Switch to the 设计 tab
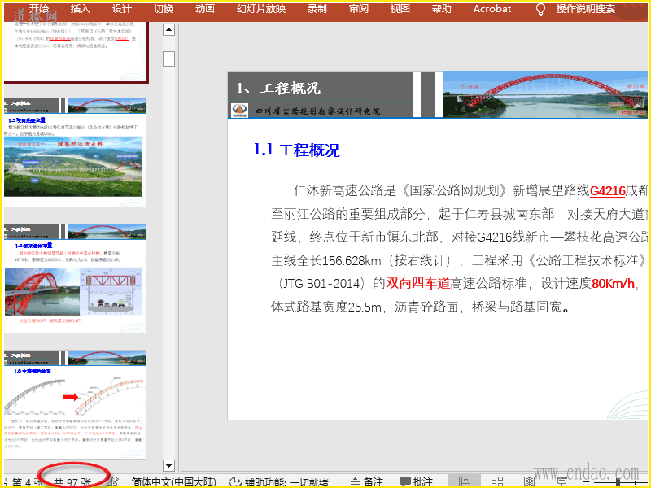 click(121, 9)
